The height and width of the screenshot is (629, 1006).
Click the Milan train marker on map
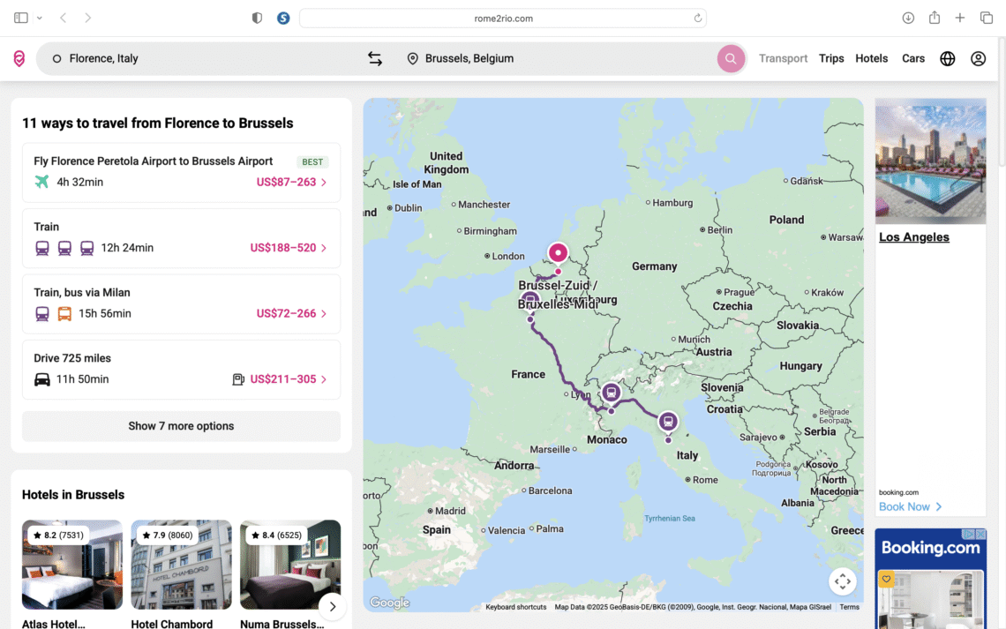(611, 392)
